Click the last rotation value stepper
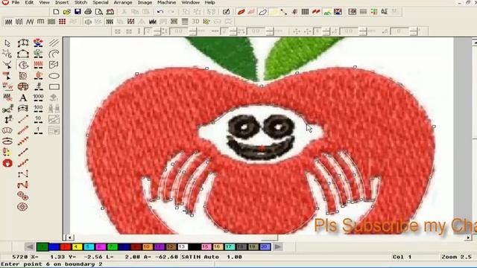Screen dimensions: 477x268 [x=413, y=31]
